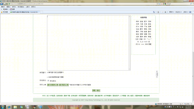Close the PDF toolbar with its small X
Screen dimensions: 194x109
pos(1,9)
